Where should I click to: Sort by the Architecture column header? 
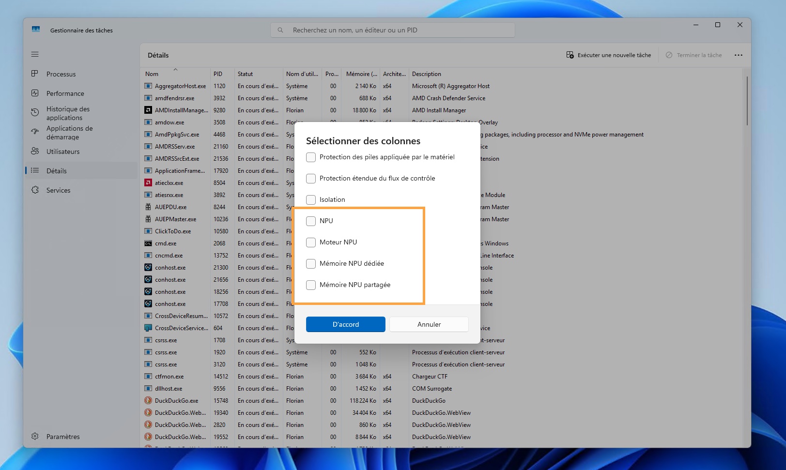coord(394,74)
